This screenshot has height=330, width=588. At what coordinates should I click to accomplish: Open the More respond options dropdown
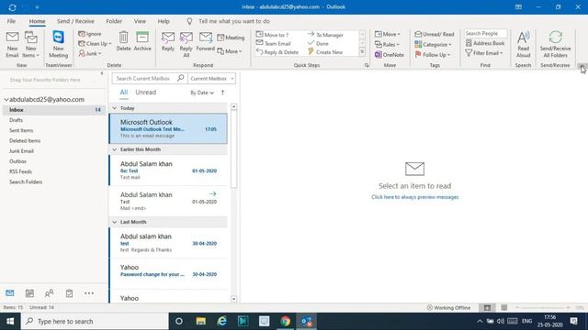[230, 51]
